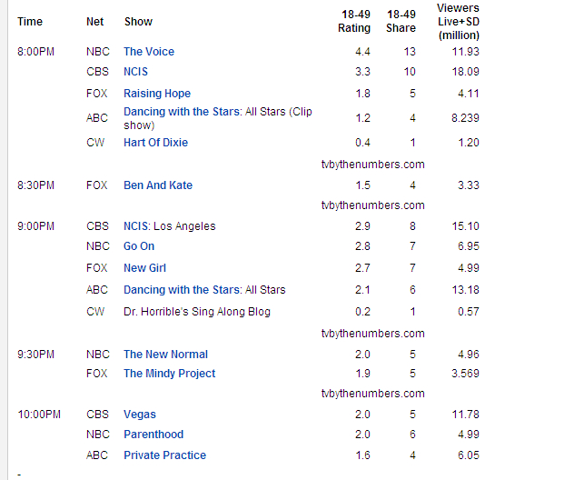
Task: Click Dr. Horrible's Sing Along Blog text
Action: pos(197,312)
